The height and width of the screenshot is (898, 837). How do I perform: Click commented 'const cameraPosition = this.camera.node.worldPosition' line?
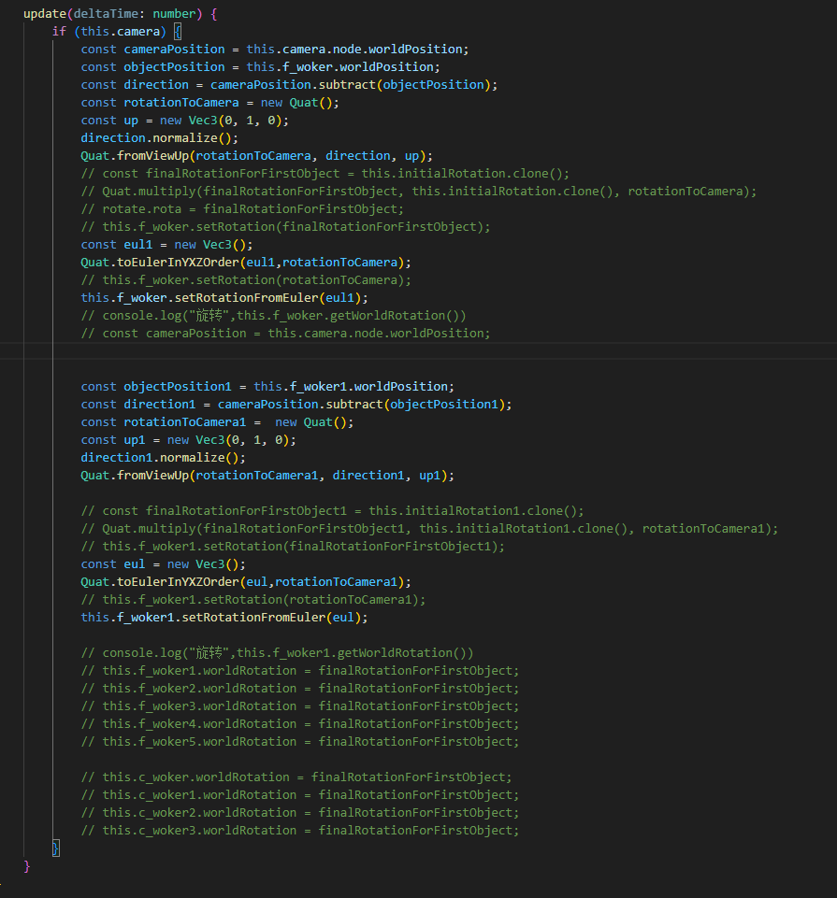point(285,334)
